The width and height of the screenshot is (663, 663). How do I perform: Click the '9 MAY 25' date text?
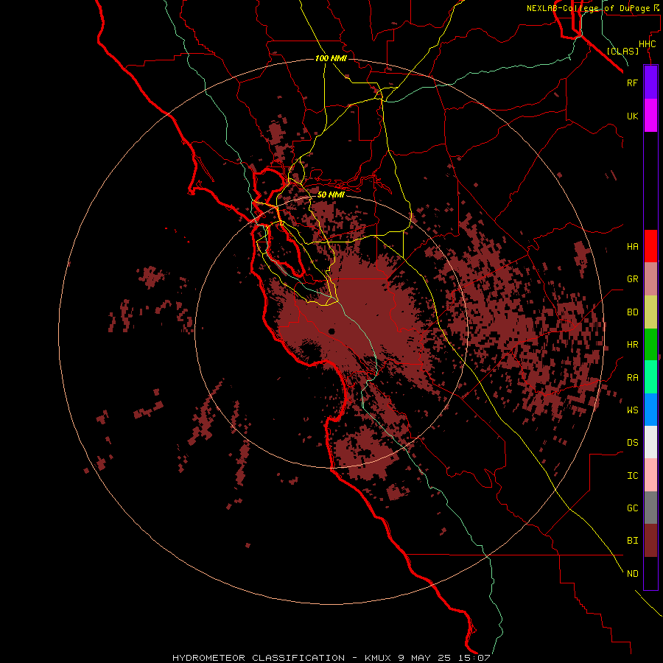(424, 658)
